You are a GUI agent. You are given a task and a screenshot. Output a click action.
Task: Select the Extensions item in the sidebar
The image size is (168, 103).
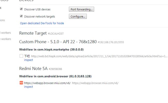[2, 20]
